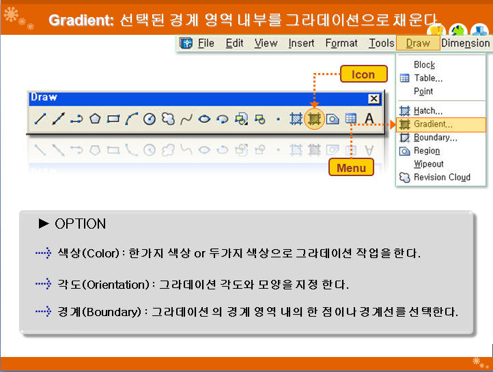Choose Gradient... from the Draw menu
The width and height of the screenshot is (493, 372).
pos(433,124)
